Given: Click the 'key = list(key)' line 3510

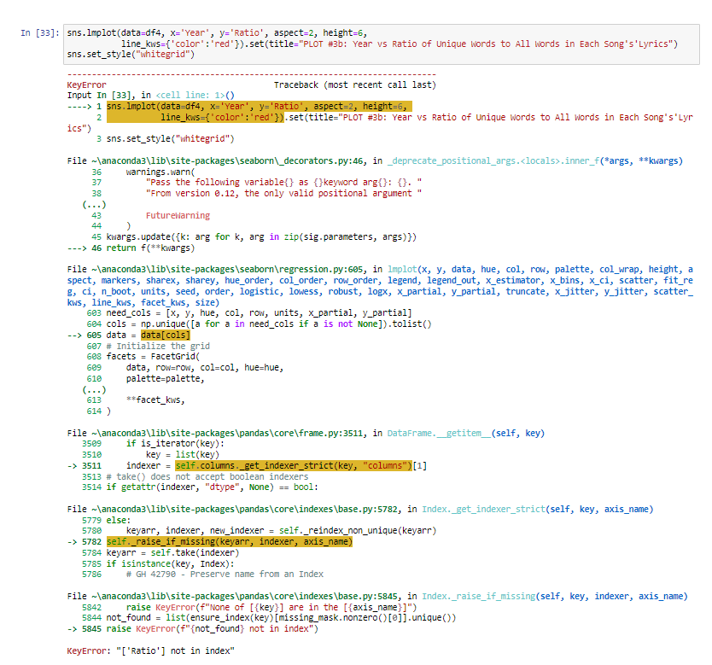Looking at the screenshot, I should click(x=183, y=455).
